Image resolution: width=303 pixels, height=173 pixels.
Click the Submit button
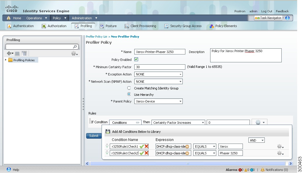[x=94, y=136]
